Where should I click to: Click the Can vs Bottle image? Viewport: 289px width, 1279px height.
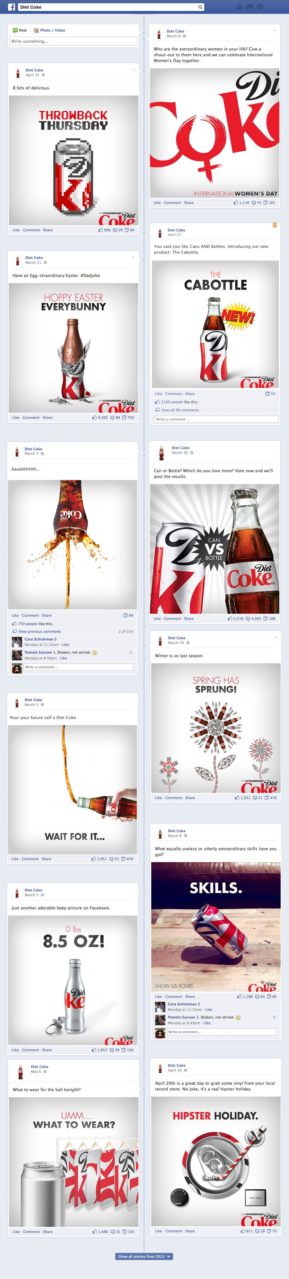click(x=215, y=549)
